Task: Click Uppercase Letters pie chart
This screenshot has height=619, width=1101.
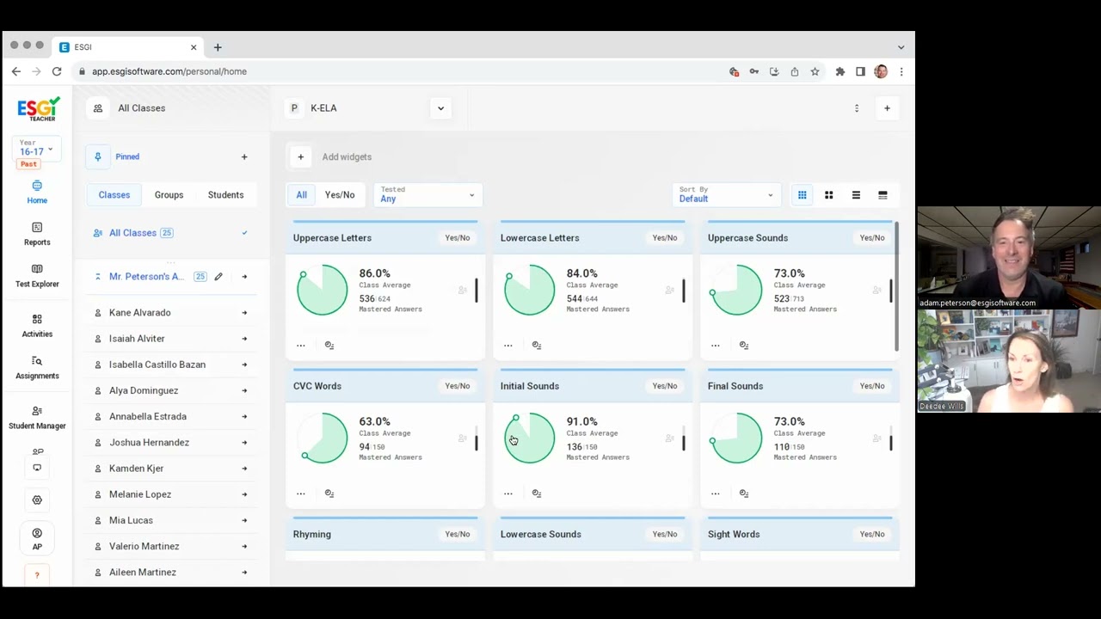Action: click(x=323, y=291)
